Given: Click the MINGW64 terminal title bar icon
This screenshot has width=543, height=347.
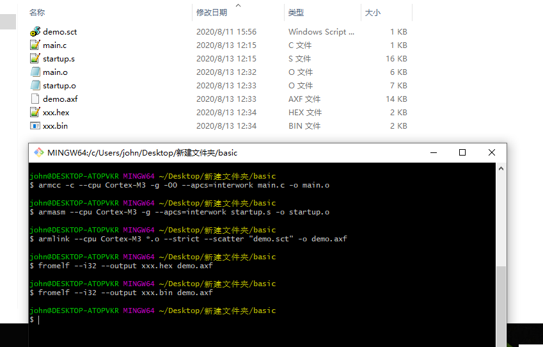Looking at the screenshot, I should (39, 152).
